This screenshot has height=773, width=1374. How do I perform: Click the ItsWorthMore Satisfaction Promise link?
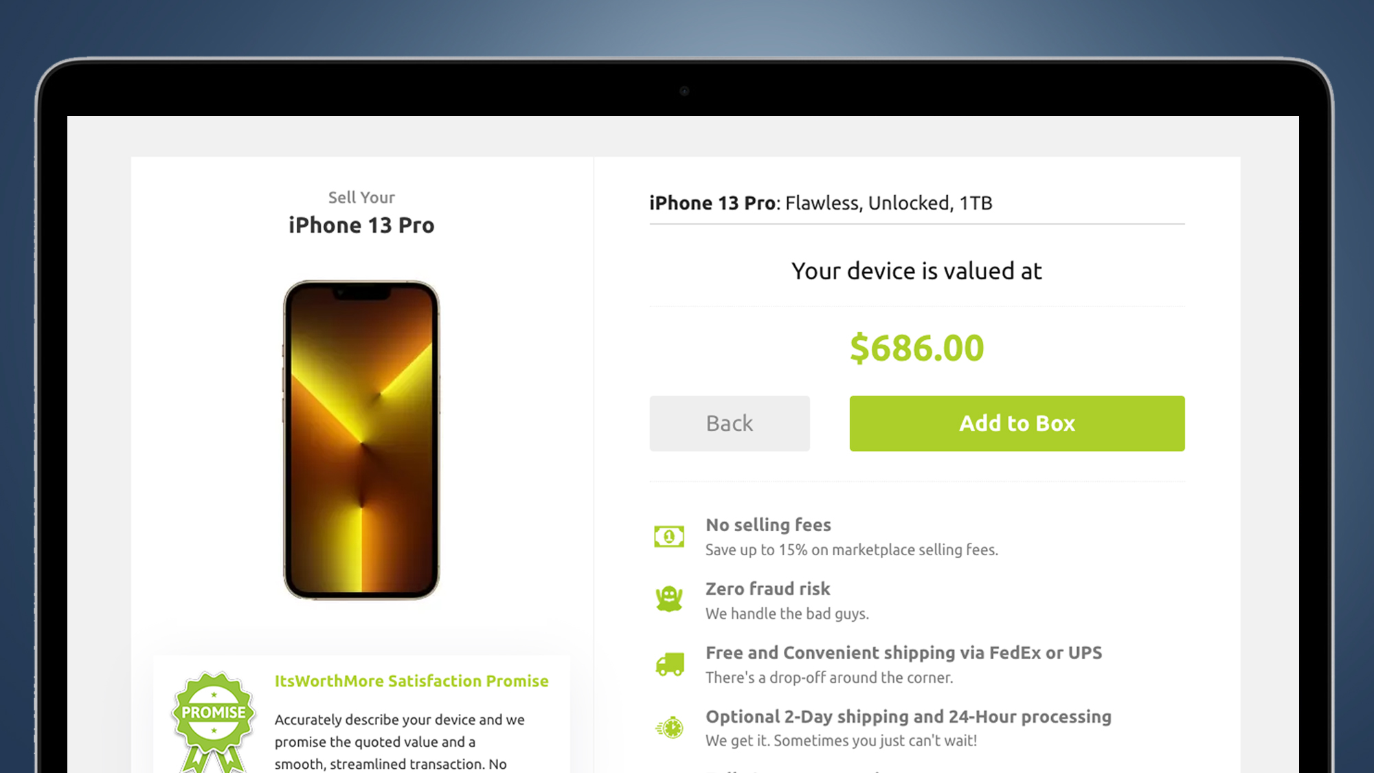click(412, 680)
